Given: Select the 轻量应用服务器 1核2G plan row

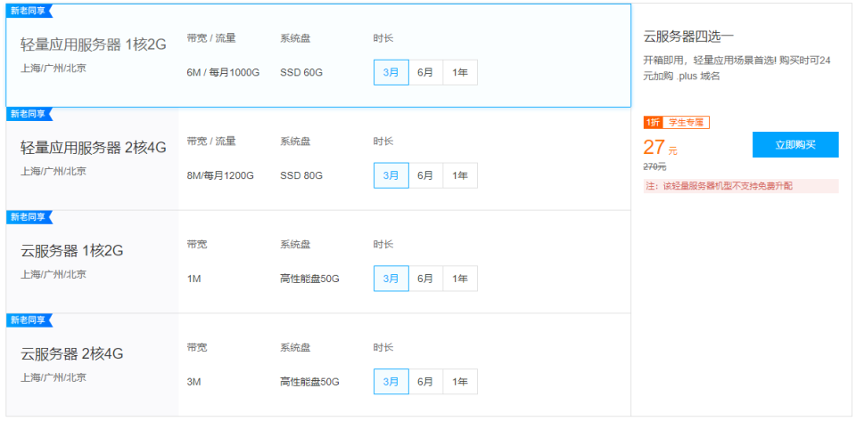Looking at the screenshot, I should pos(318,55).
